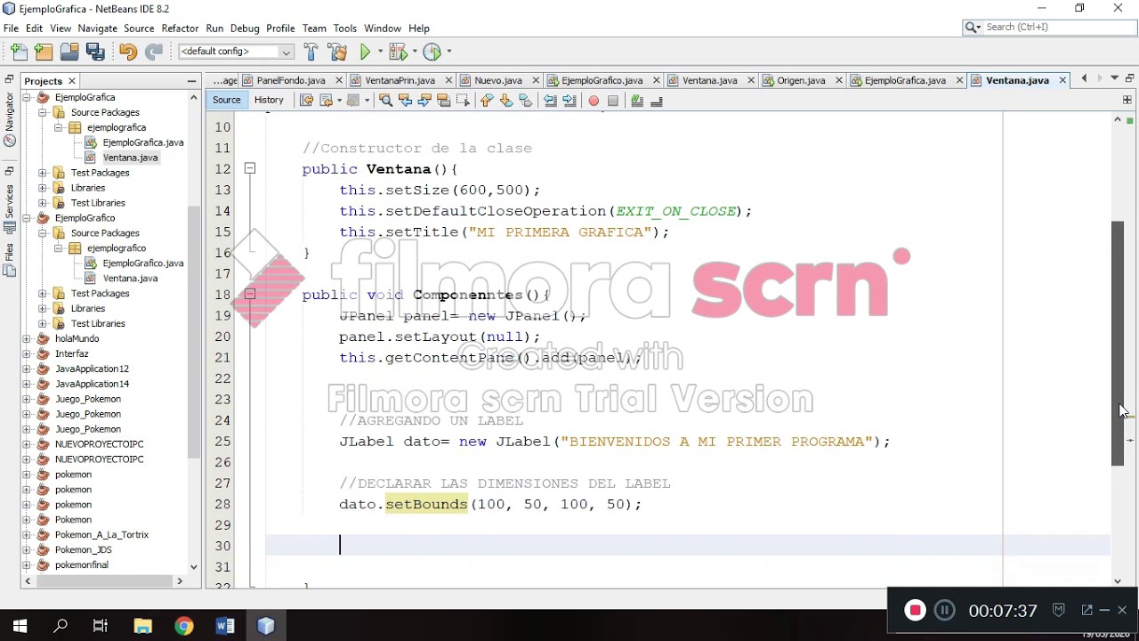Image resolution: width=1139 pixels, height=641 pixels.
Task: Click the Find Previous Occurrence icon
Action: (405, 101)
